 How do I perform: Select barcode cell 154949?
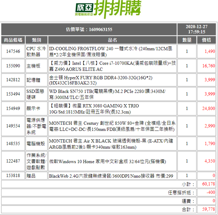[13, 108]
